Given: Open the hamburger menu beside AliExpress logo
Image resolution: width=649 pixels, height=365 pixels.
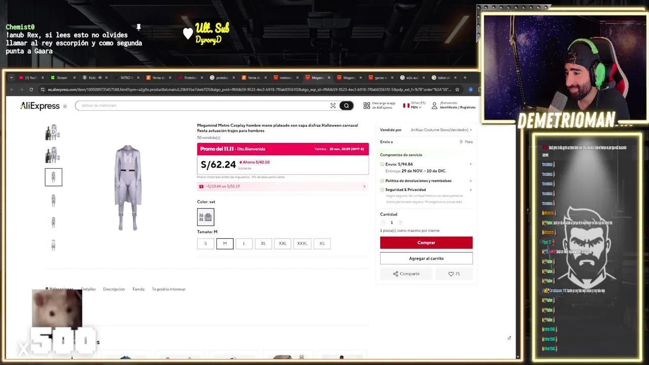Looking at the screenshot, I should pyautogui.click(x=65, y=106).
